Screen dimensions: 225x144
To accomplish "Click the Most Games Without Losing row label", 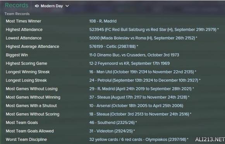I will click(32, 89).
